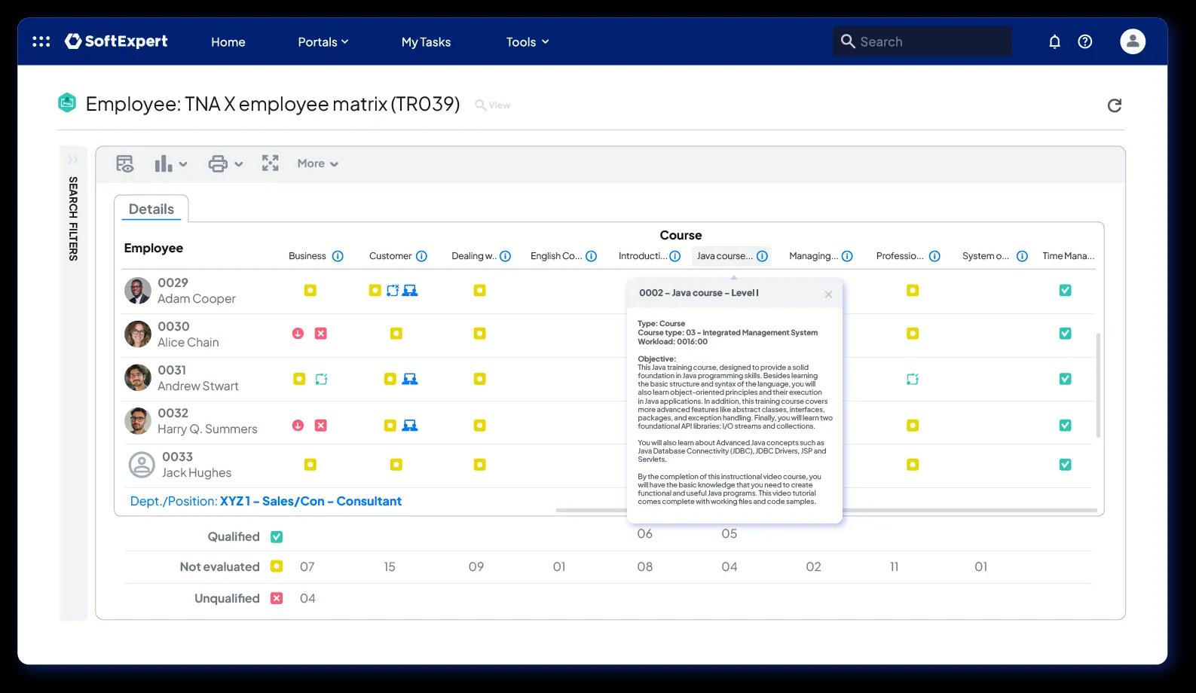
Task: Click the Time Mana... column header
Action: (1068, 256)
